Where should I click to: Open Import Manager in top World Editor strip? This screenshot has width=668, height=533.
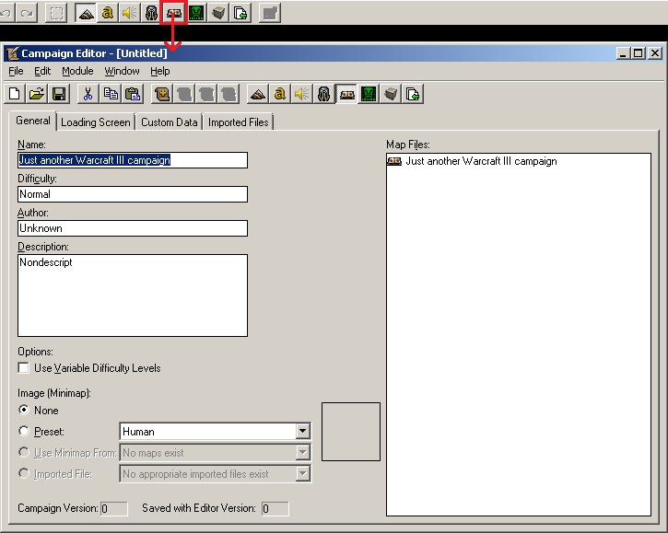(x=240, y=13)
